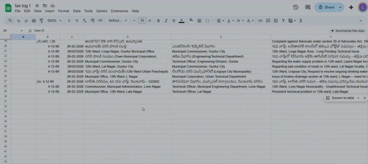Open the vertical align dropdown
The height and width of the screenshot is (164, 368).
[x=230, y=20]
